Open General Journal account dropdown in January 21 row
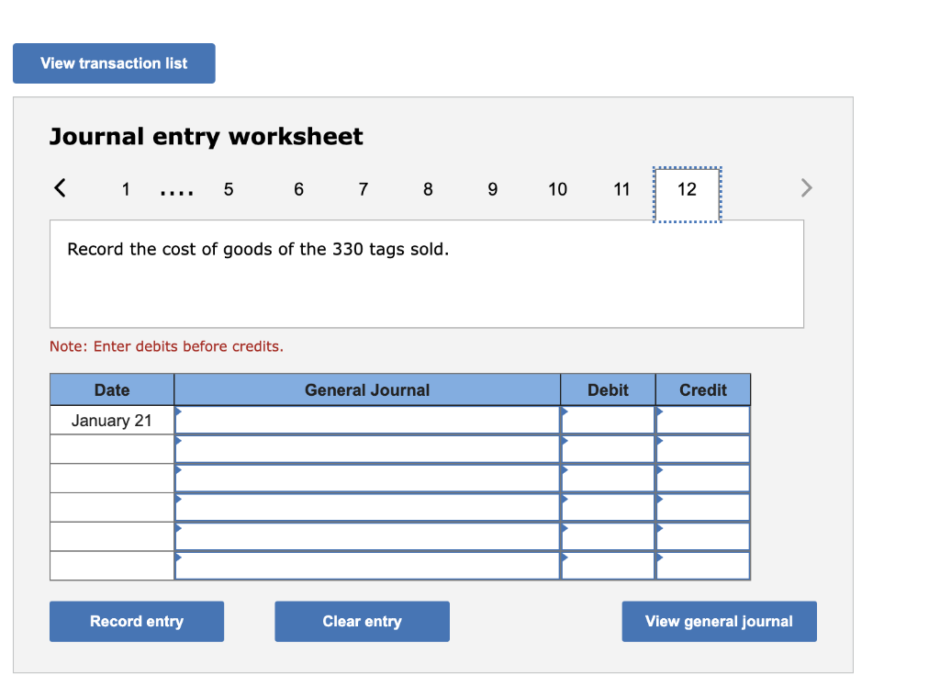Image resolution: width=940 pixels, height=676 pixels. (367, 420)
